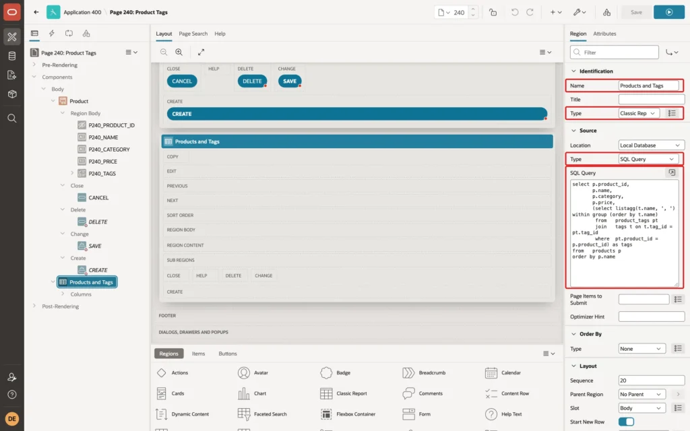The image size is (690, 431).
Task: Open Gallery cube icon in sidebar
Action: point(12,94)
